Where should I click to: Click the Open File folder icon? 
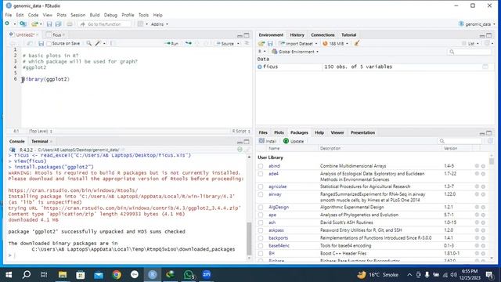pos(34,24)
